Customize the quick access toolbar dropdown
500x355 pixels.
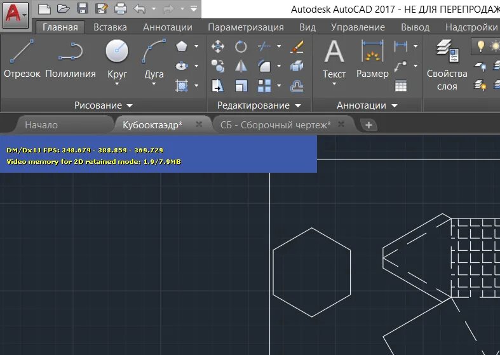pos(194,9)
